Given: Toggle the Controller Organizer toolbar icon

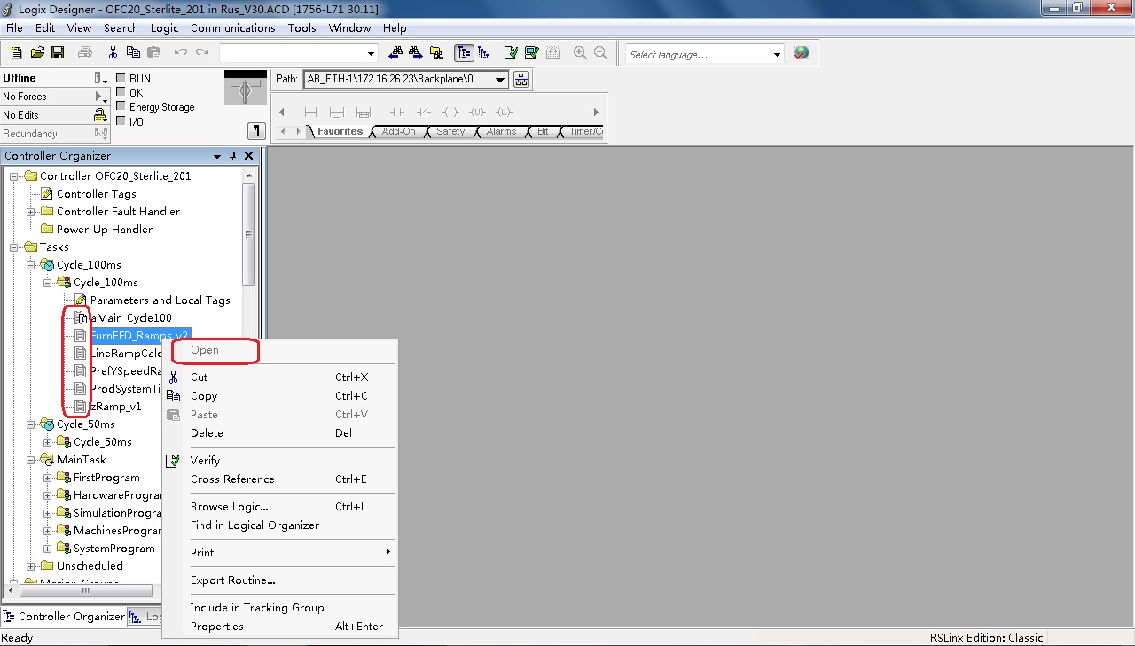Looking at the screenshot, I should coord(464,53).
